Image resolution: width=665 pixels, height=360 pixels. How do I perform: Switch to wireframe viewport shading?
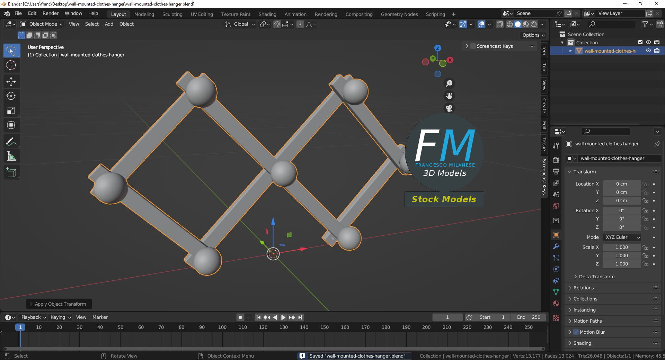(x=509, y=24)
